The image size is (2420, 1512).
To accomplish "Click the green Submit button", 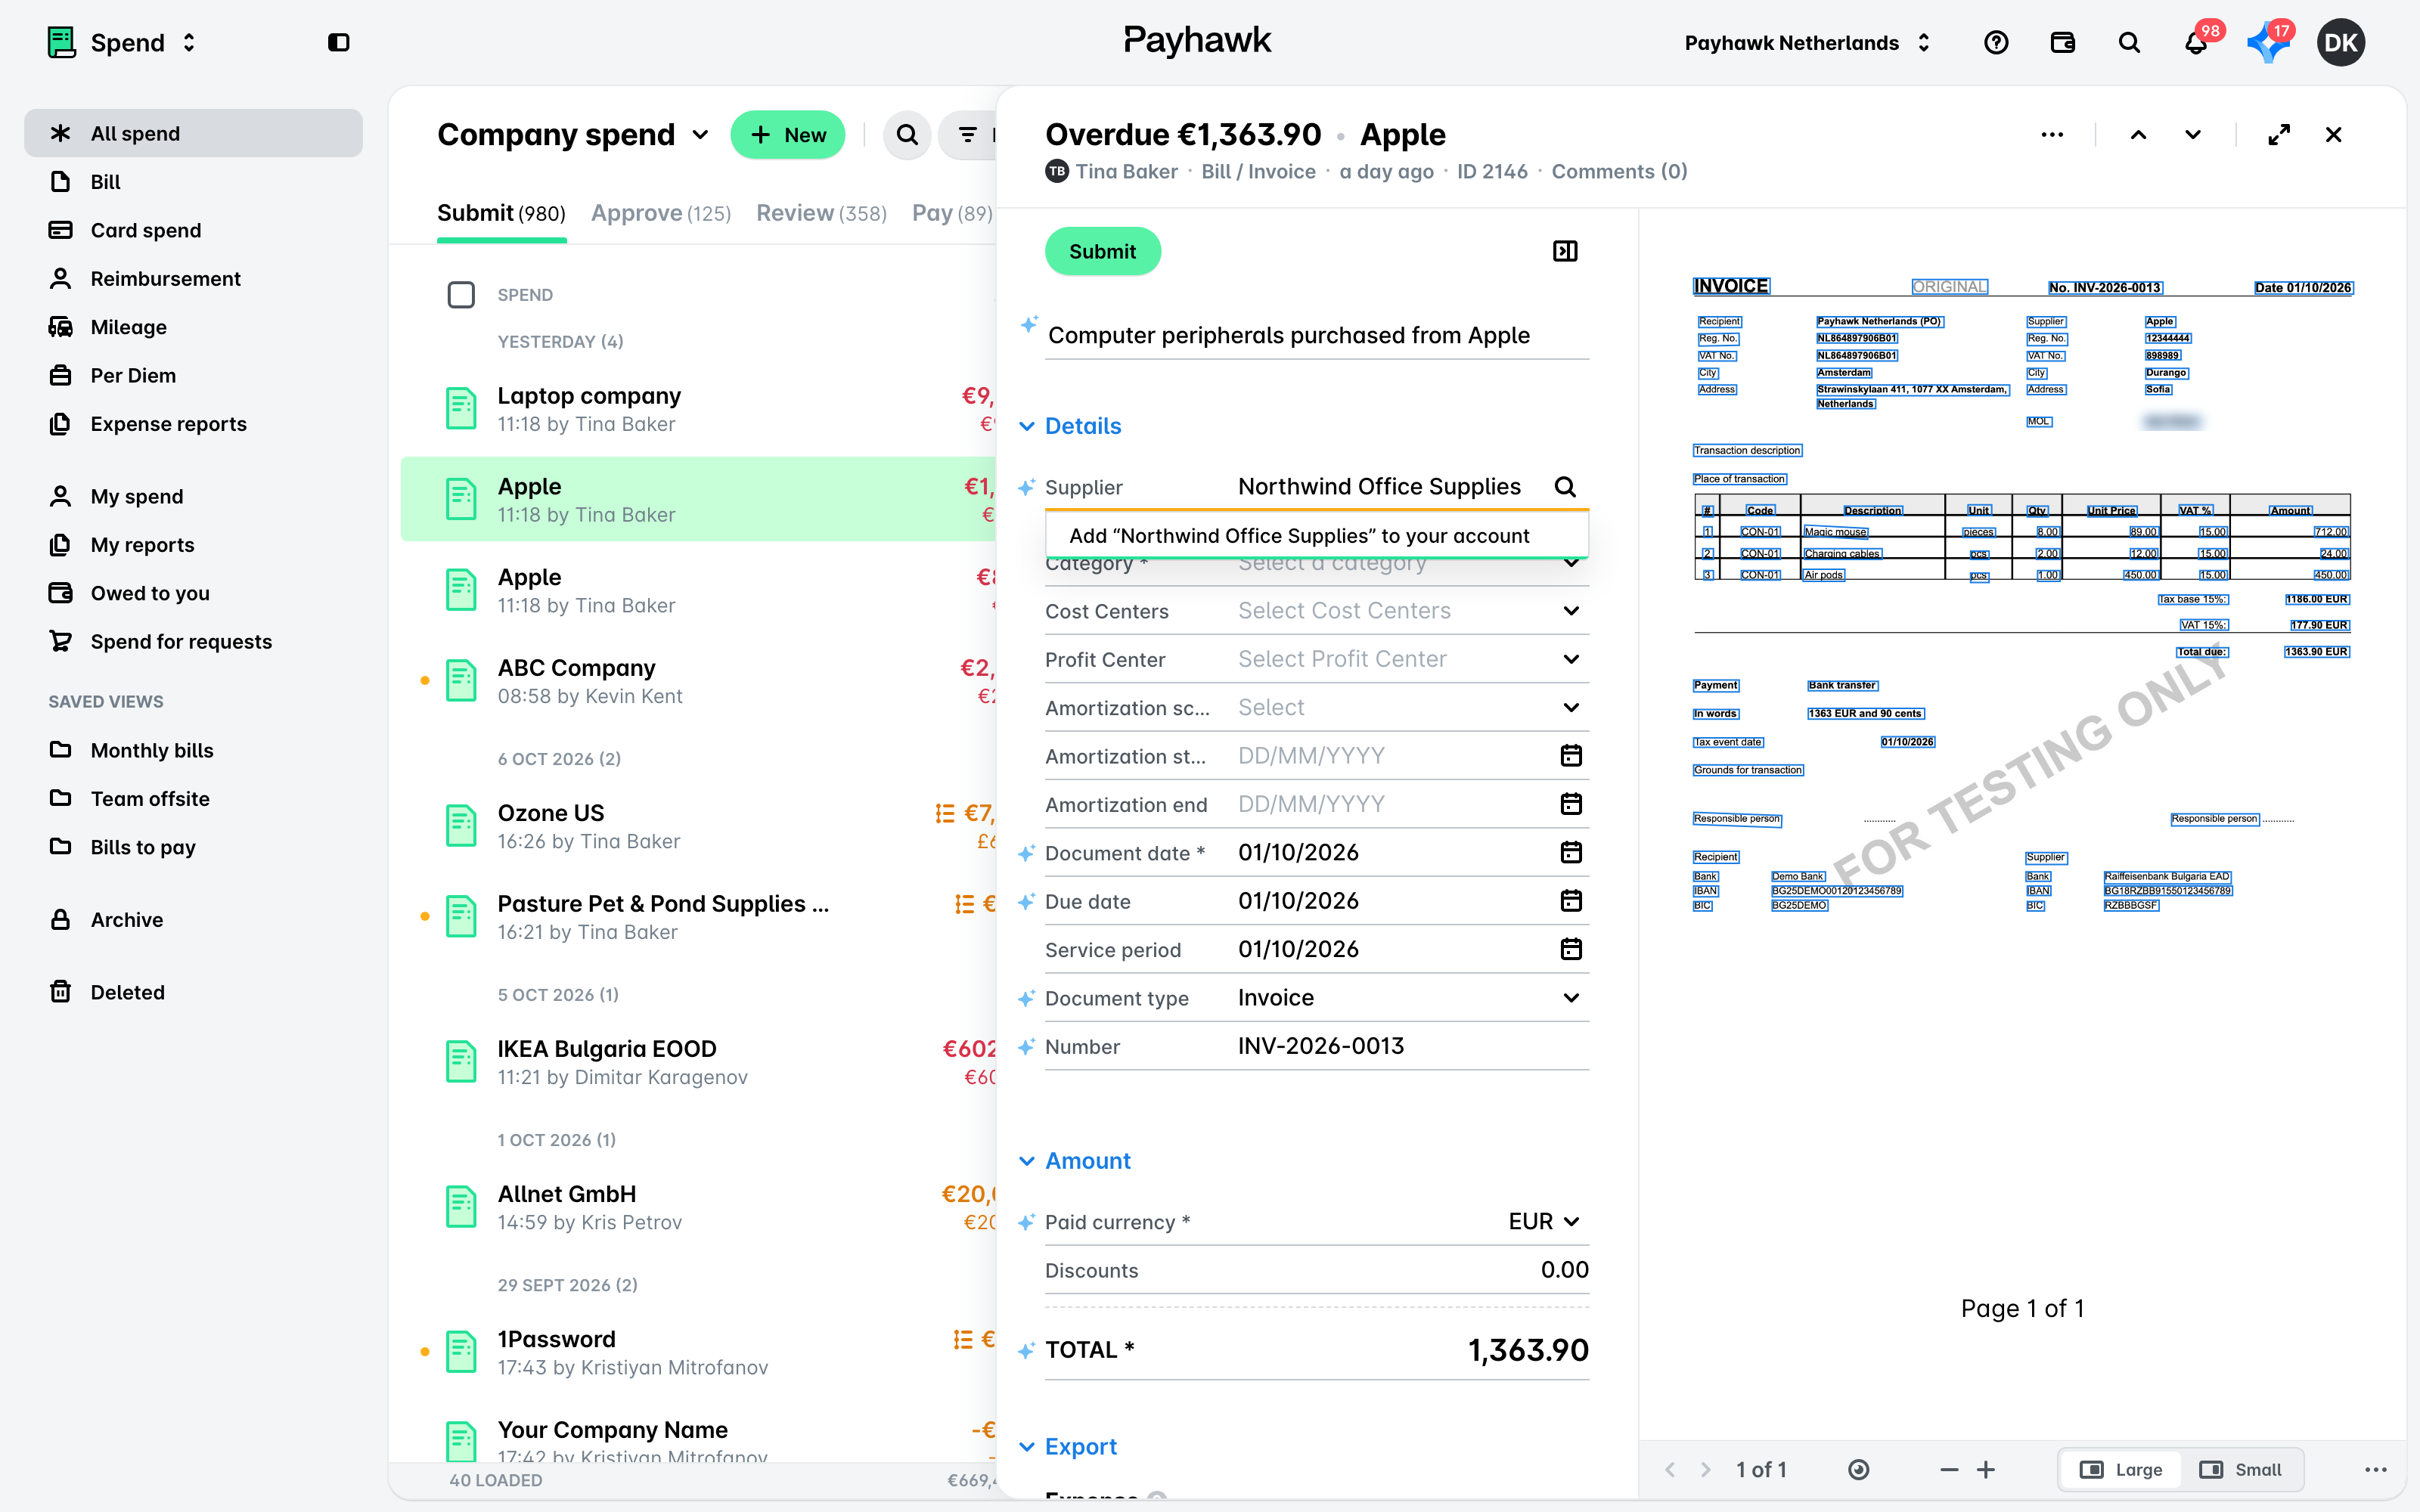I will click(1102, 251).
